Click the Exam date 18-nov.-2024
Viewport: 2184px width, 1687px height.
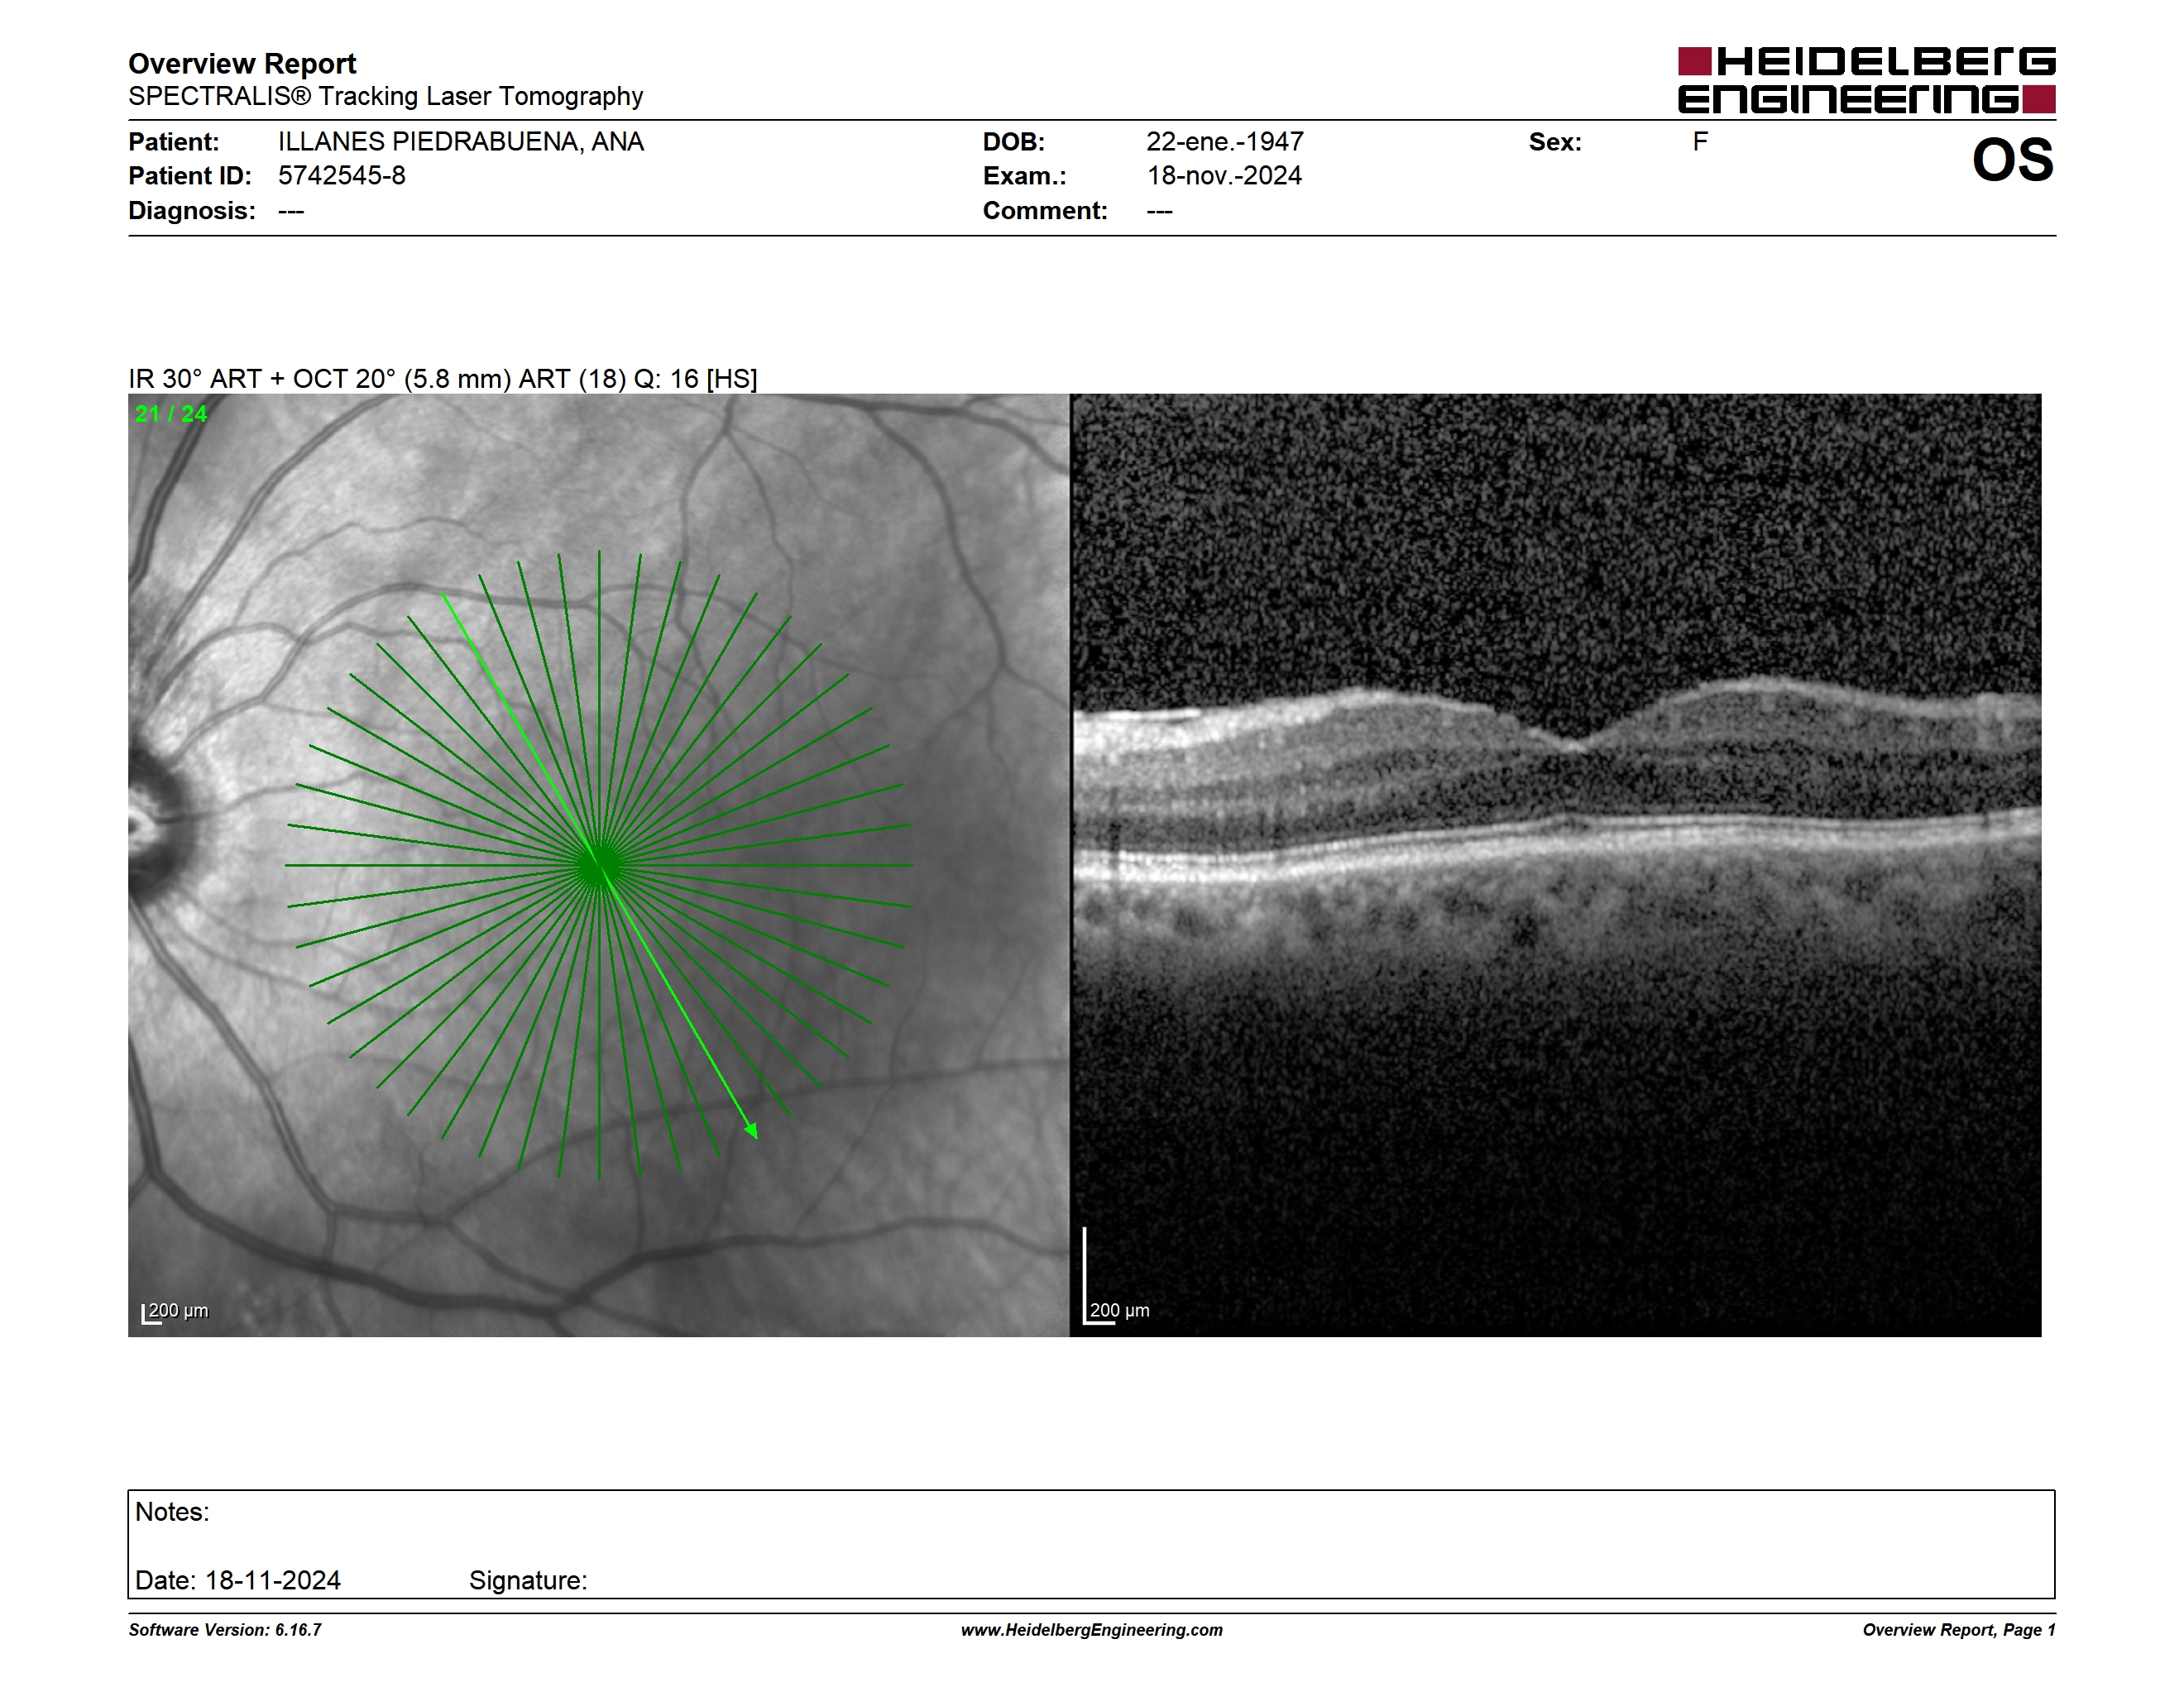click(x=1224, y=176)
